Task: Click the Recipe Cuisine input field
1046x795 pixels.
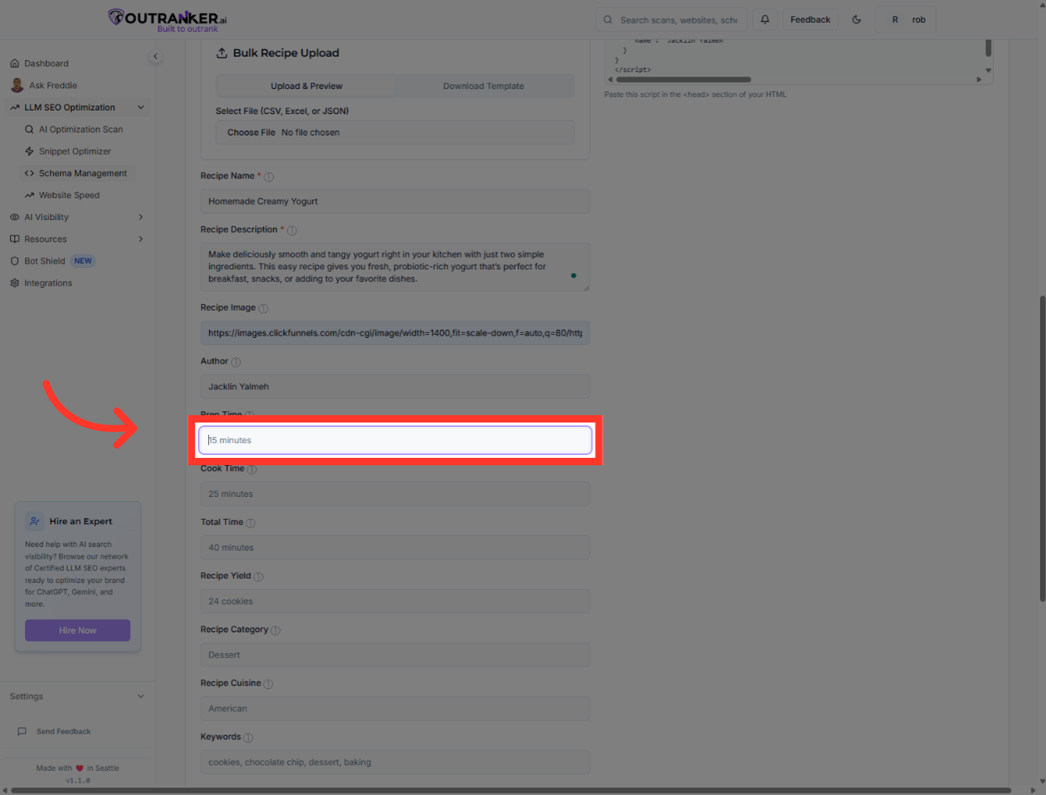Action: pyautogui.click(x=395, y=709)
